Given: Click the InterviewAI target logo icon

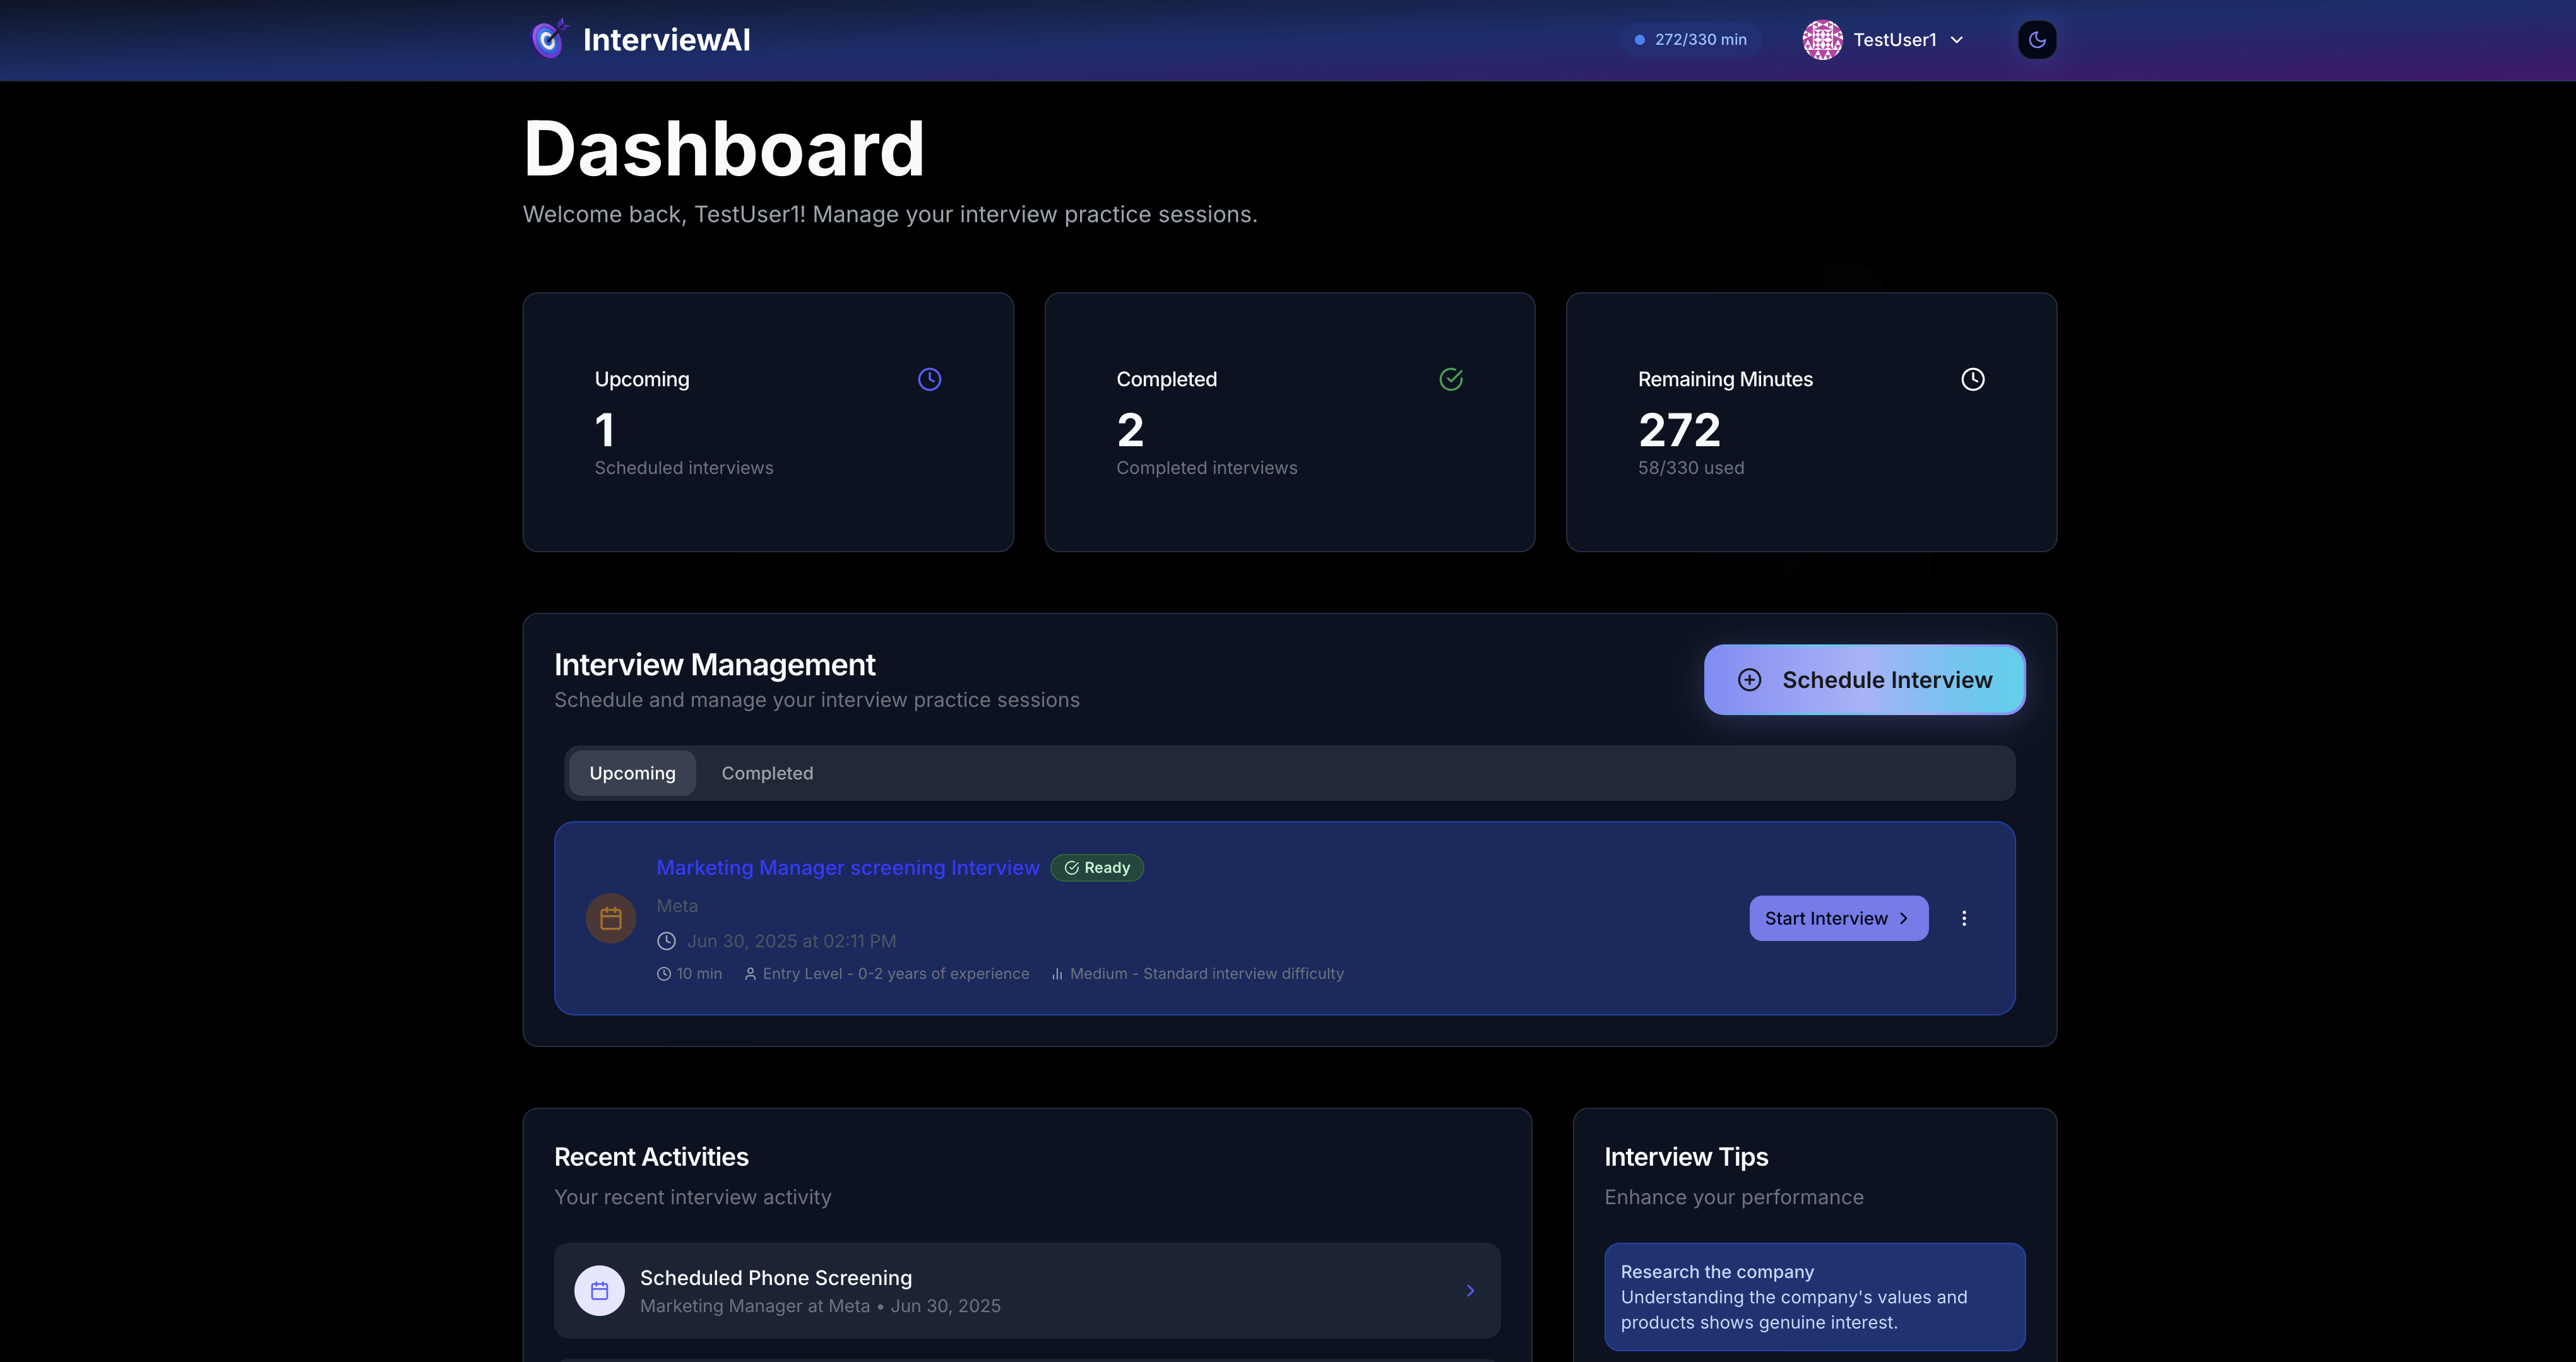Looking at the screenshot, I should (548, 40).
